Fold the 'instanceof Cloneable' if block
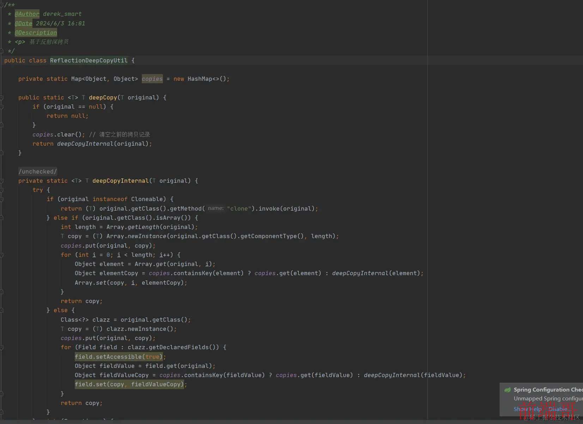The width and height of the screenshot is (583, 424). click(x=2, y=199)
